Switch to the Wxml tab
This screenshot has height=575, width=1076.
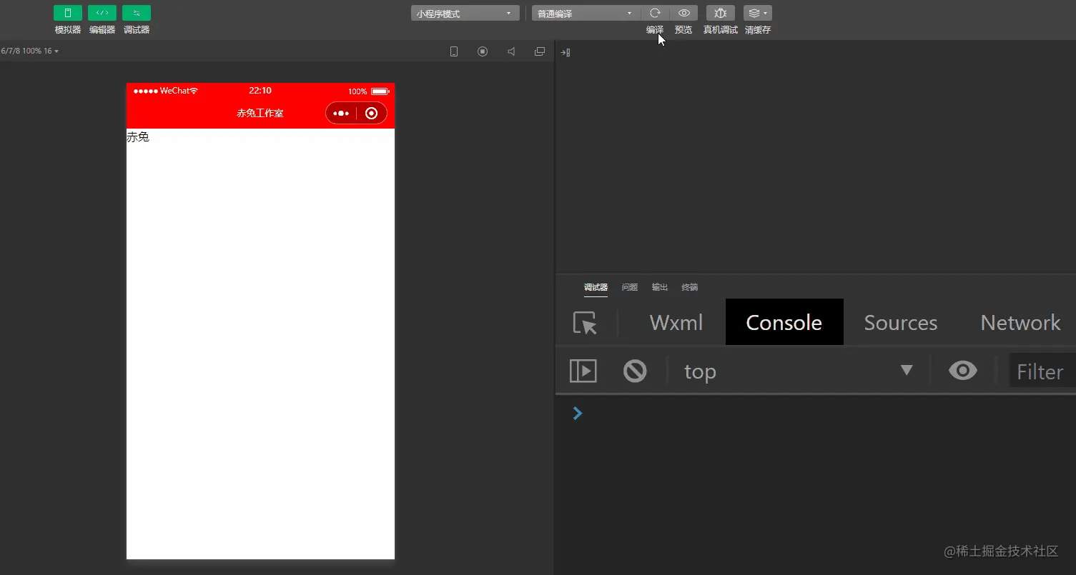click(x=676, y=322)
